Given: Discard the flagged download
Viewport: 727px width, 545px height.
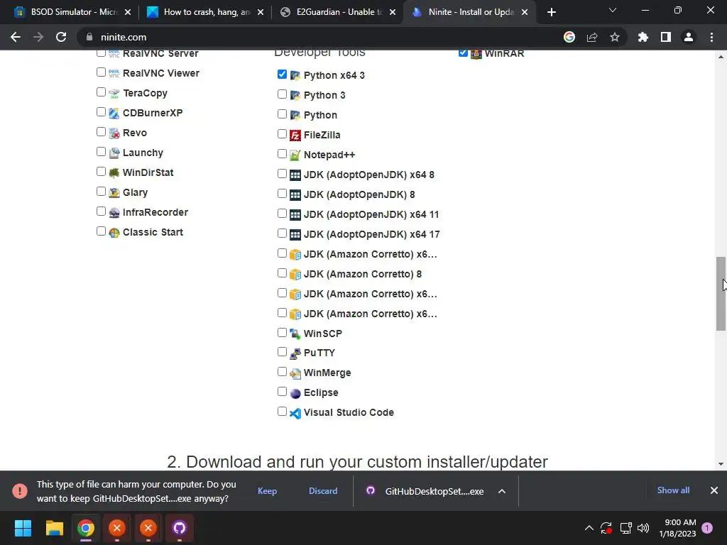Looking at the screenshot, I should coord(323,491).
